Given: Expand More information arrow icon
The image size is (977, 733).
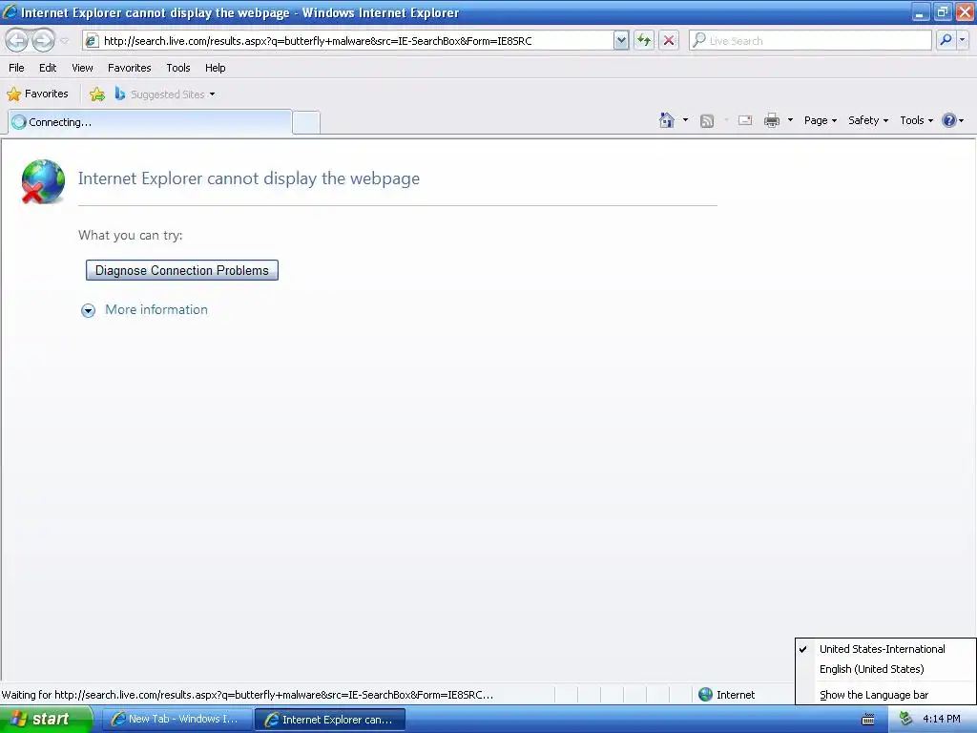Looking at the screenshot, I should 89,310.
